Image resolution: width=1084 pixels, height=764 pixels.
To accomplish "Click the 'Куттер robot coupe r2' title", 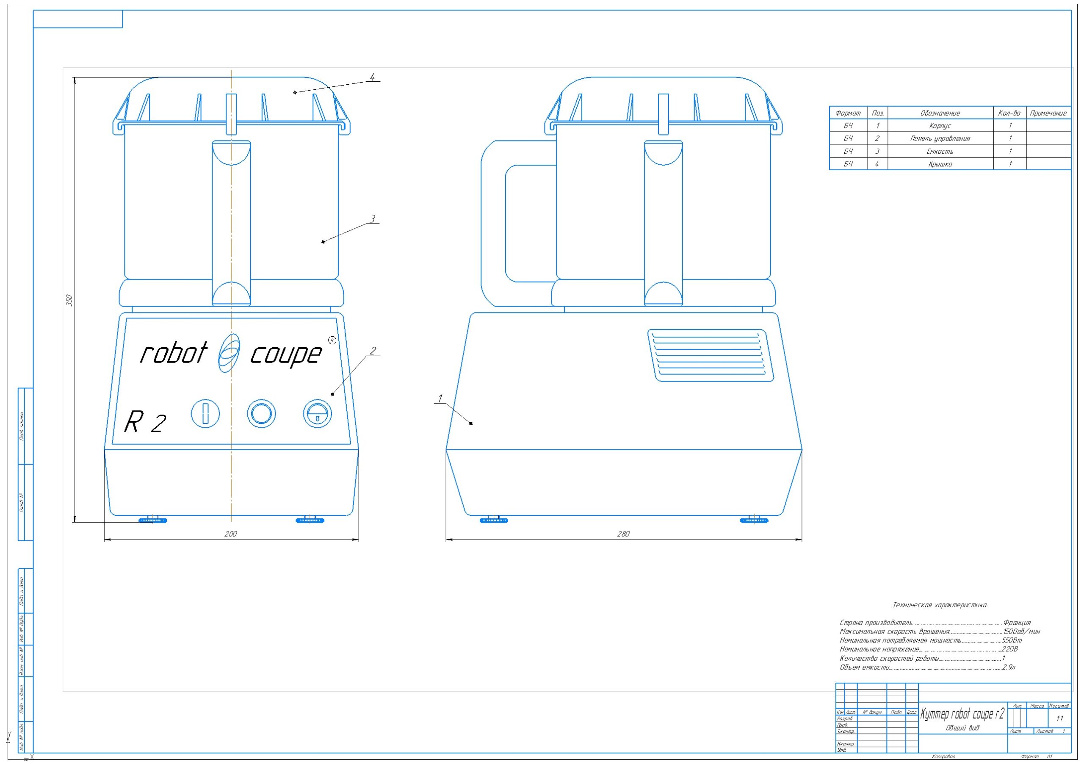I will pos(962,714).
